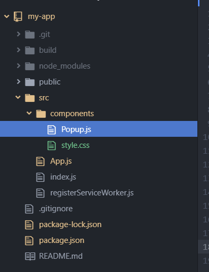Click the .git folder icon
The height and width of the screenshot is (272, 209).
(30, 34)
